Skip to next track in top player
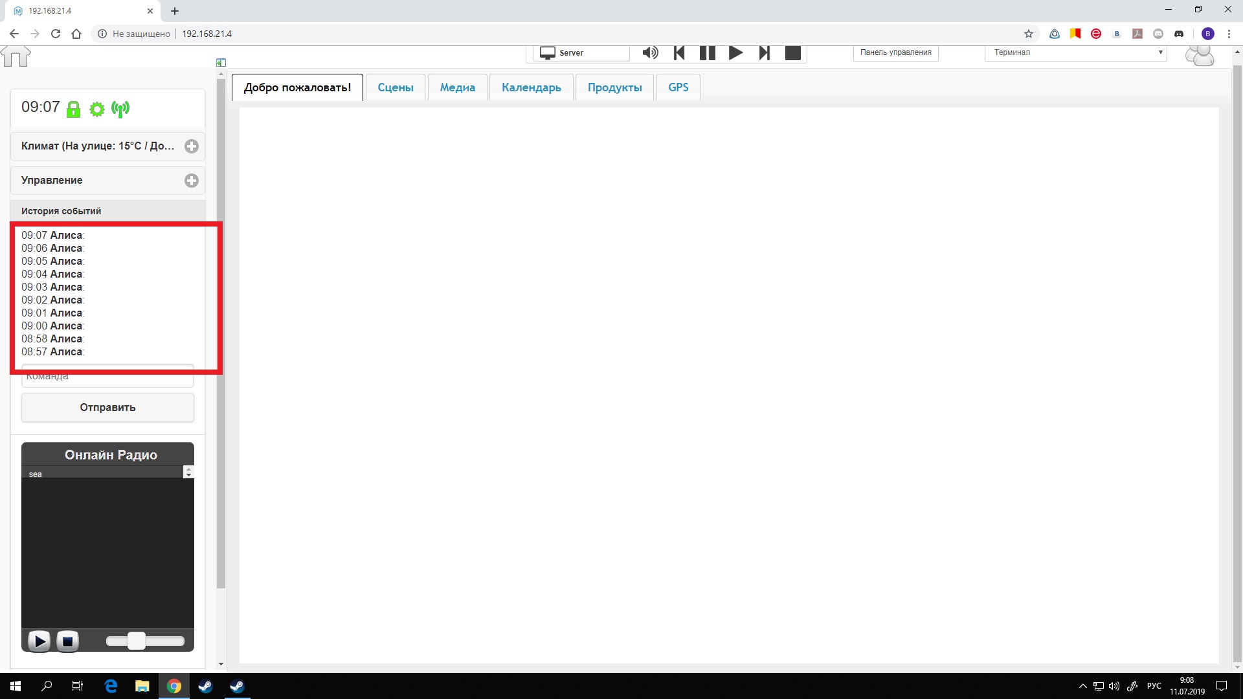 click(x=765, y=53)
